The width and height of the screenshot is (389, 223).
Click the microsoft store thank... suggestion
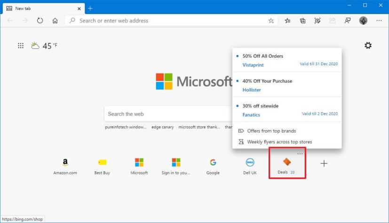(x=199, y=127)
